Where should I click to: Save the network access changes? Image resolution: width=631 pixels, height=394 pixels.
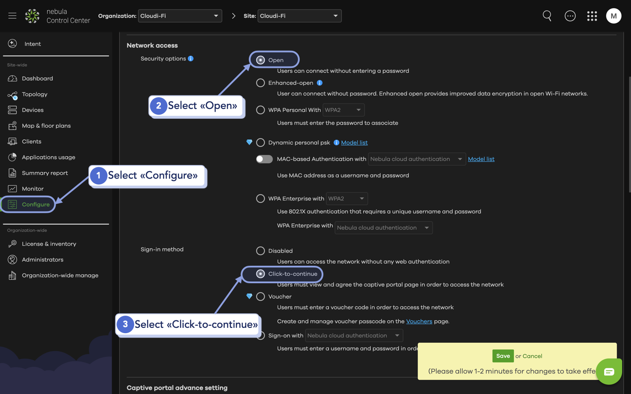coord(503,356)
